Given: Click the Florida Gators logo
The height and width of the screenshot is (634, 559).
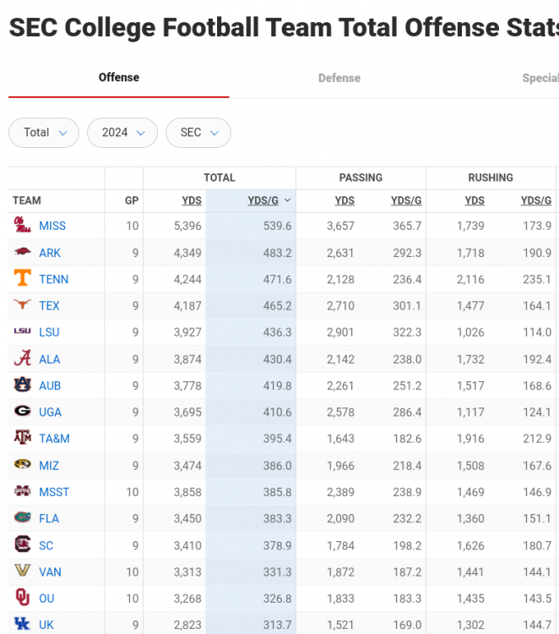Looking at the screenshot, I should (x=23, y=517).
